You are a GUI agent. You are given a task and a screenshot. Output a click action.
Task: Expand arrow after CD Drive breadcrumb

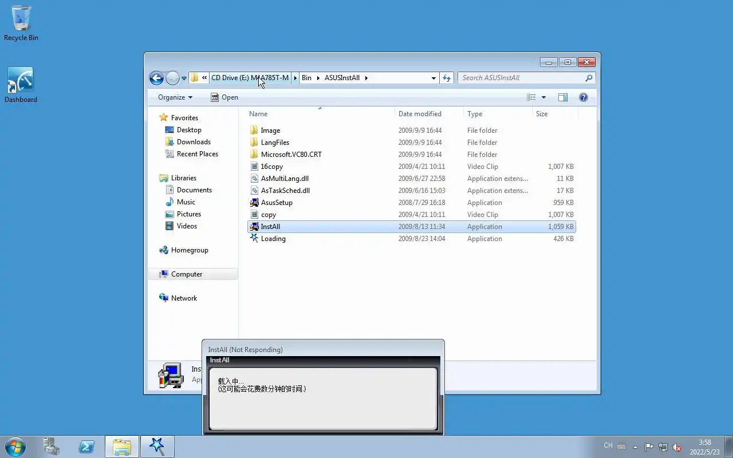(295, 78)
